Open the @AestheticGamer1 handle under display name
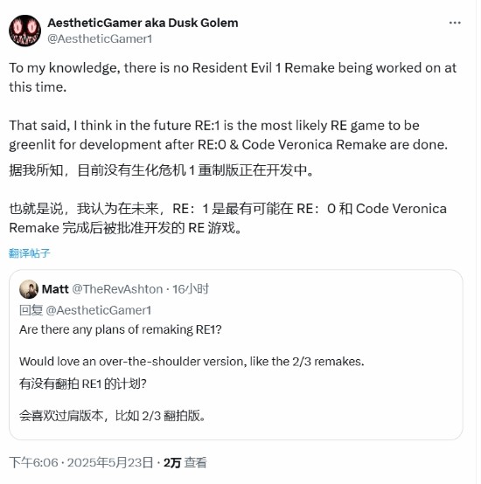This screenshot has height=484, width=481. (100, 39)
